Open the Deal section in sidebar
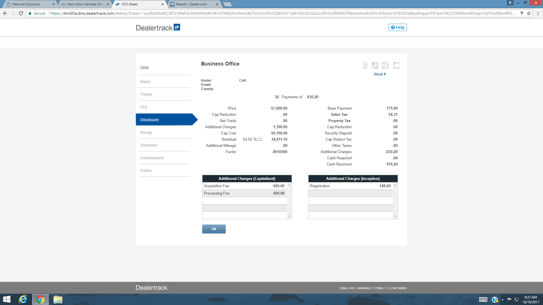543x305 pixels. (144, 67)
